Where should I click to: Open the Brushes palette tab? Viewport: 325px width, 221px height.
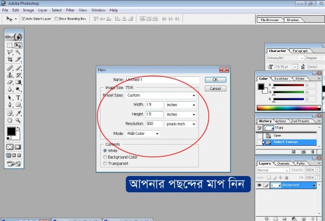[x=292, y=20]
